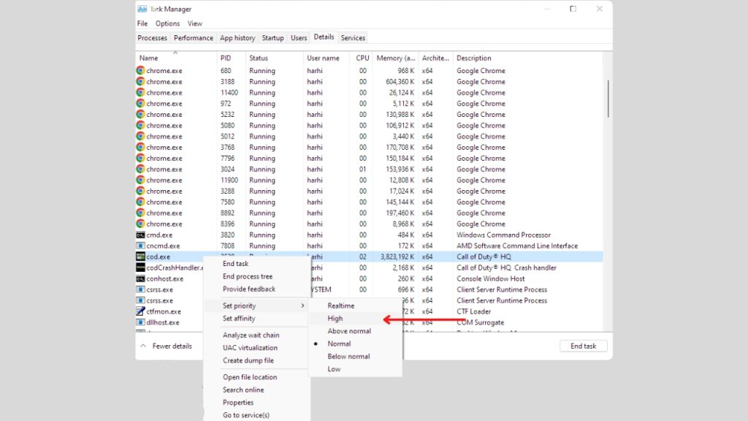748x421 pixels.
Task: Switch to the Processes tab
Action: [152, 38]
